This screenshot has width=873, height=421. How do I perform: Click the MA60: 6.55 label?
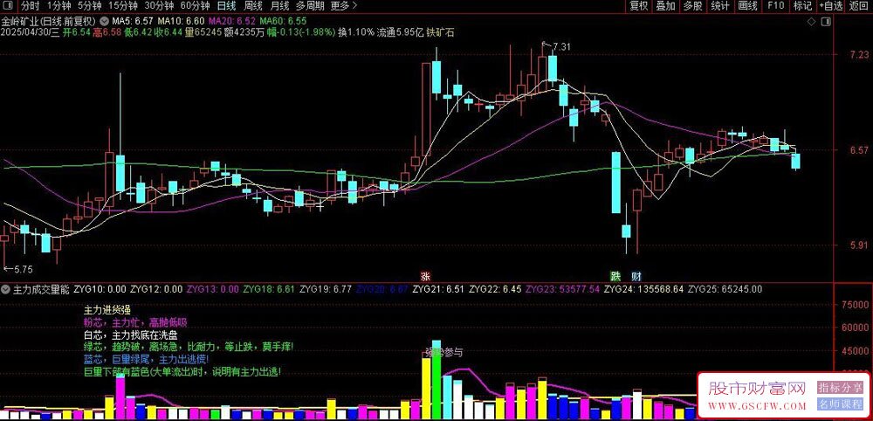pos(283,21)
